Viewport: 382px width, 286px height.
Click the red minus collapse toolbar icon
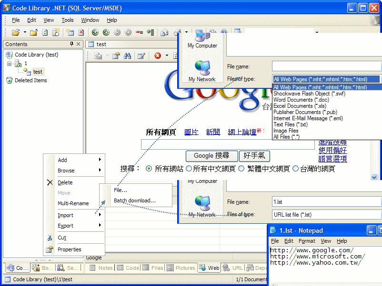pyautogui.click(x=140, y=32)
